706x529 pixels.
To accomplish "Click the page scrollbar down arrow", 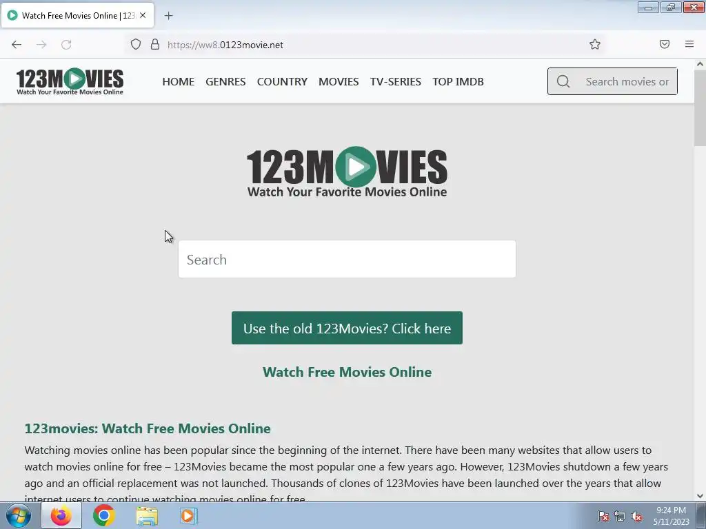I will point(700,496).
